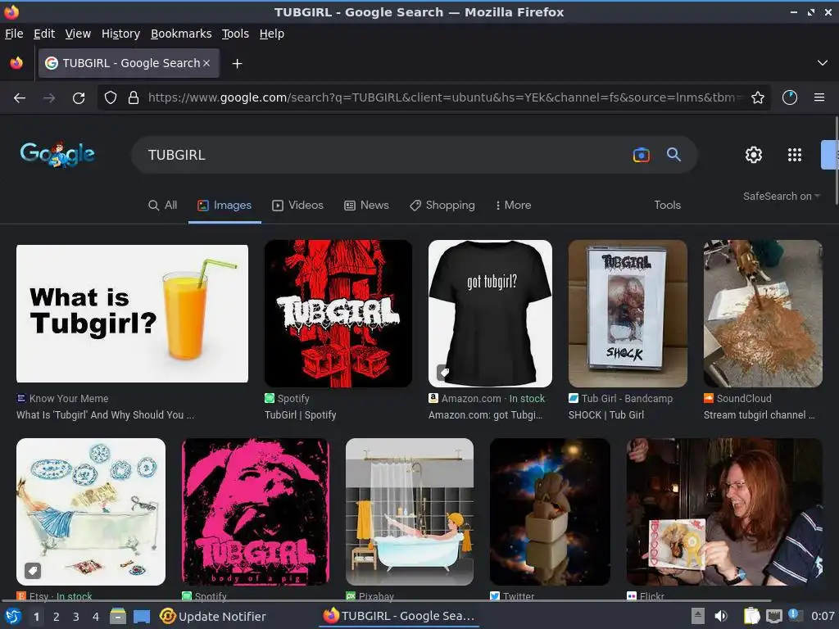Click the show desktop taskbar icon
Image resolution: width=839 pixels, height=629 pixels.
tap(141, 617)
